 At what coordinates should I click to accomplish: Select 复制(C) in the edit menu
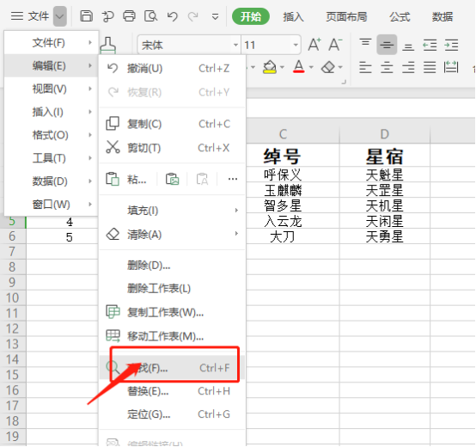pos(172,124)
